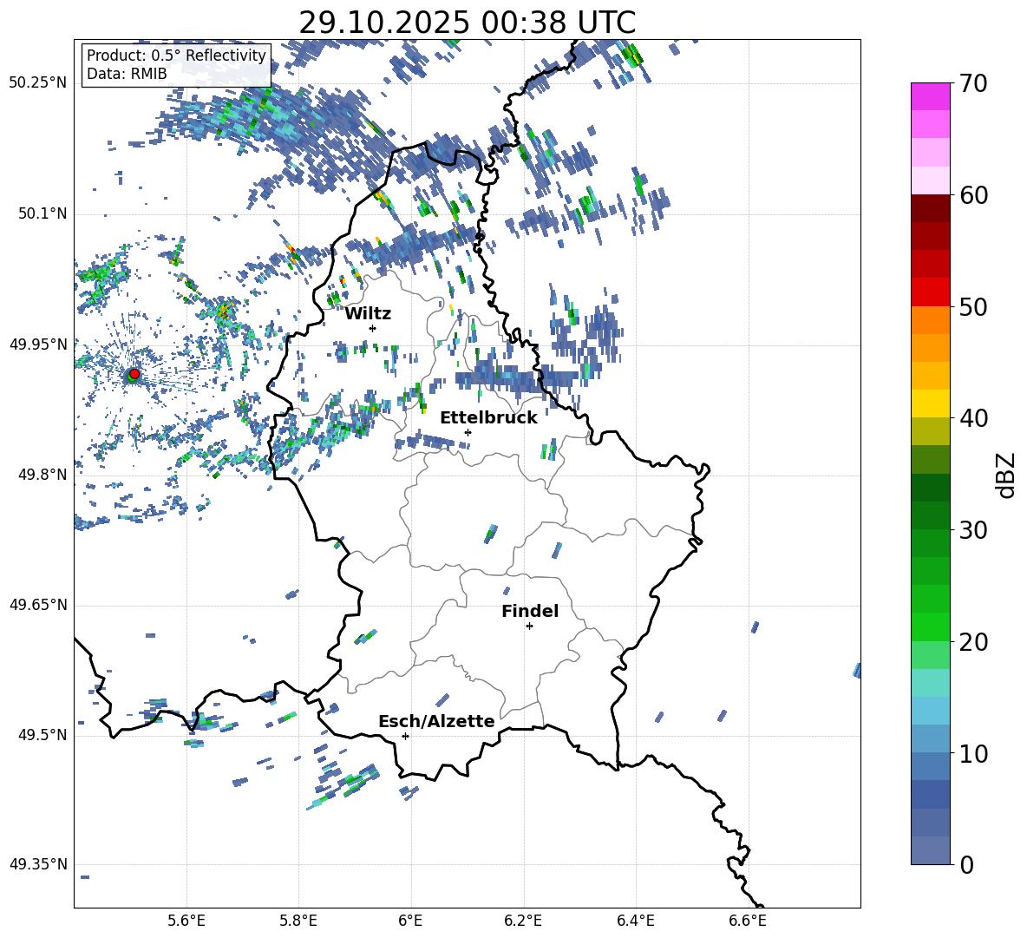Click the colorbar tick label 0
1027x938 pixels.
pyautogui.click(x=966, y=864)
